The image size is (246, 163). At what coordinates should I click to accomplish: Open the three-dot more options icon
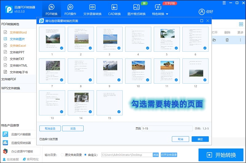tap(240, 40)
